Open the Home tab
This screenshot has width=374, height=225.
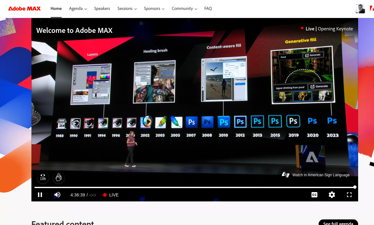[x=56, y=9]
